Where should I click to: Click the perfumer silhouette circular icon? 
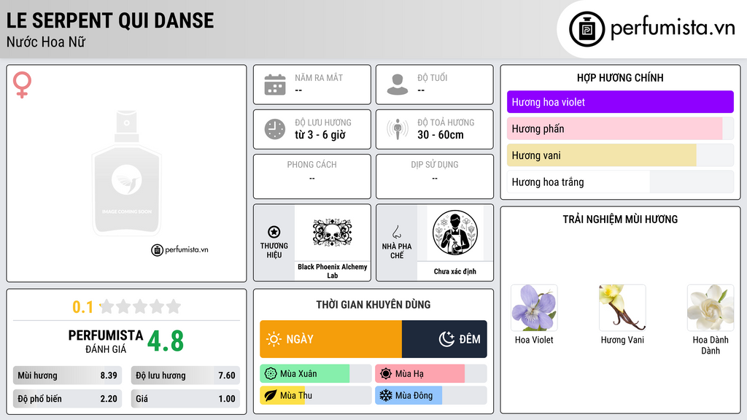(455, 233)
